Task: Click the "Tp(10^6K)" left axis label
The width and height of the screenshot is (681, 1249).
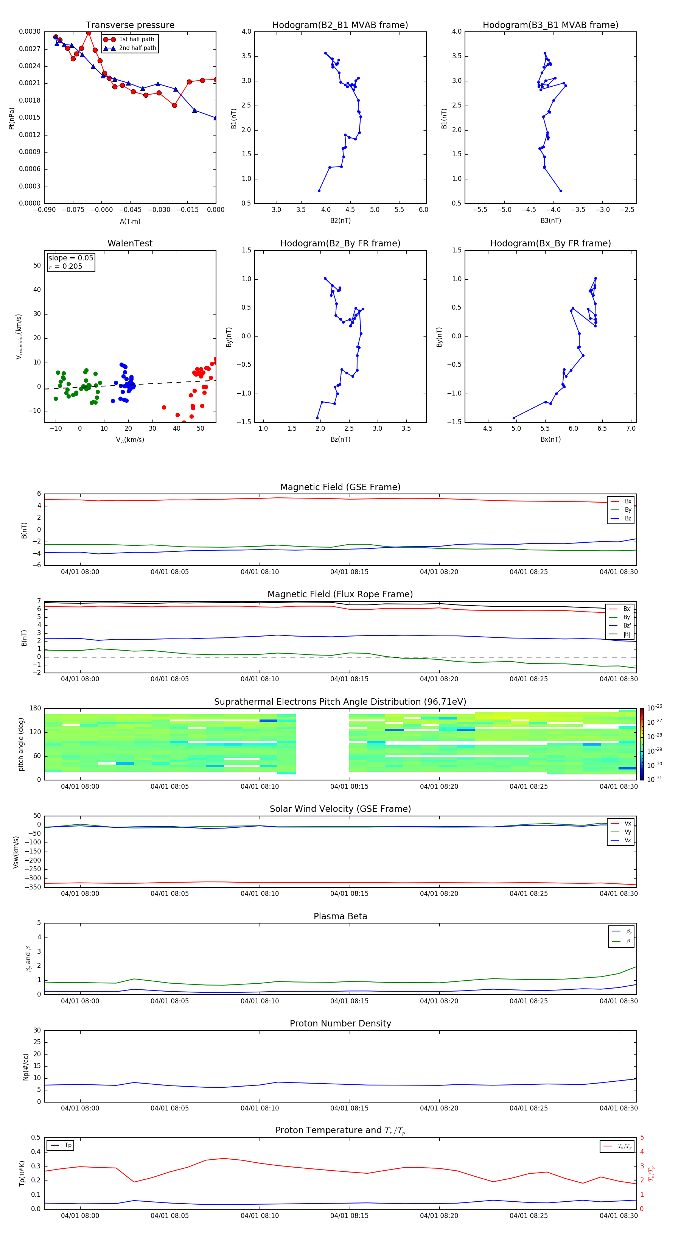Action: pos(22,1174)
